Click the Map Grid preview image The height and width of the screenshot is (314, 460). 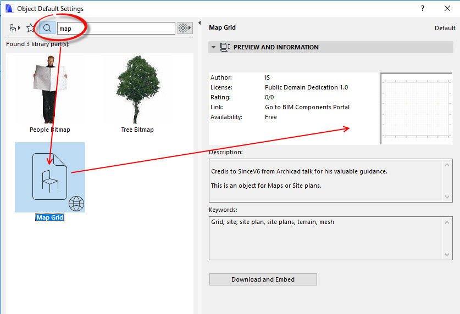(x=416, y=108)
